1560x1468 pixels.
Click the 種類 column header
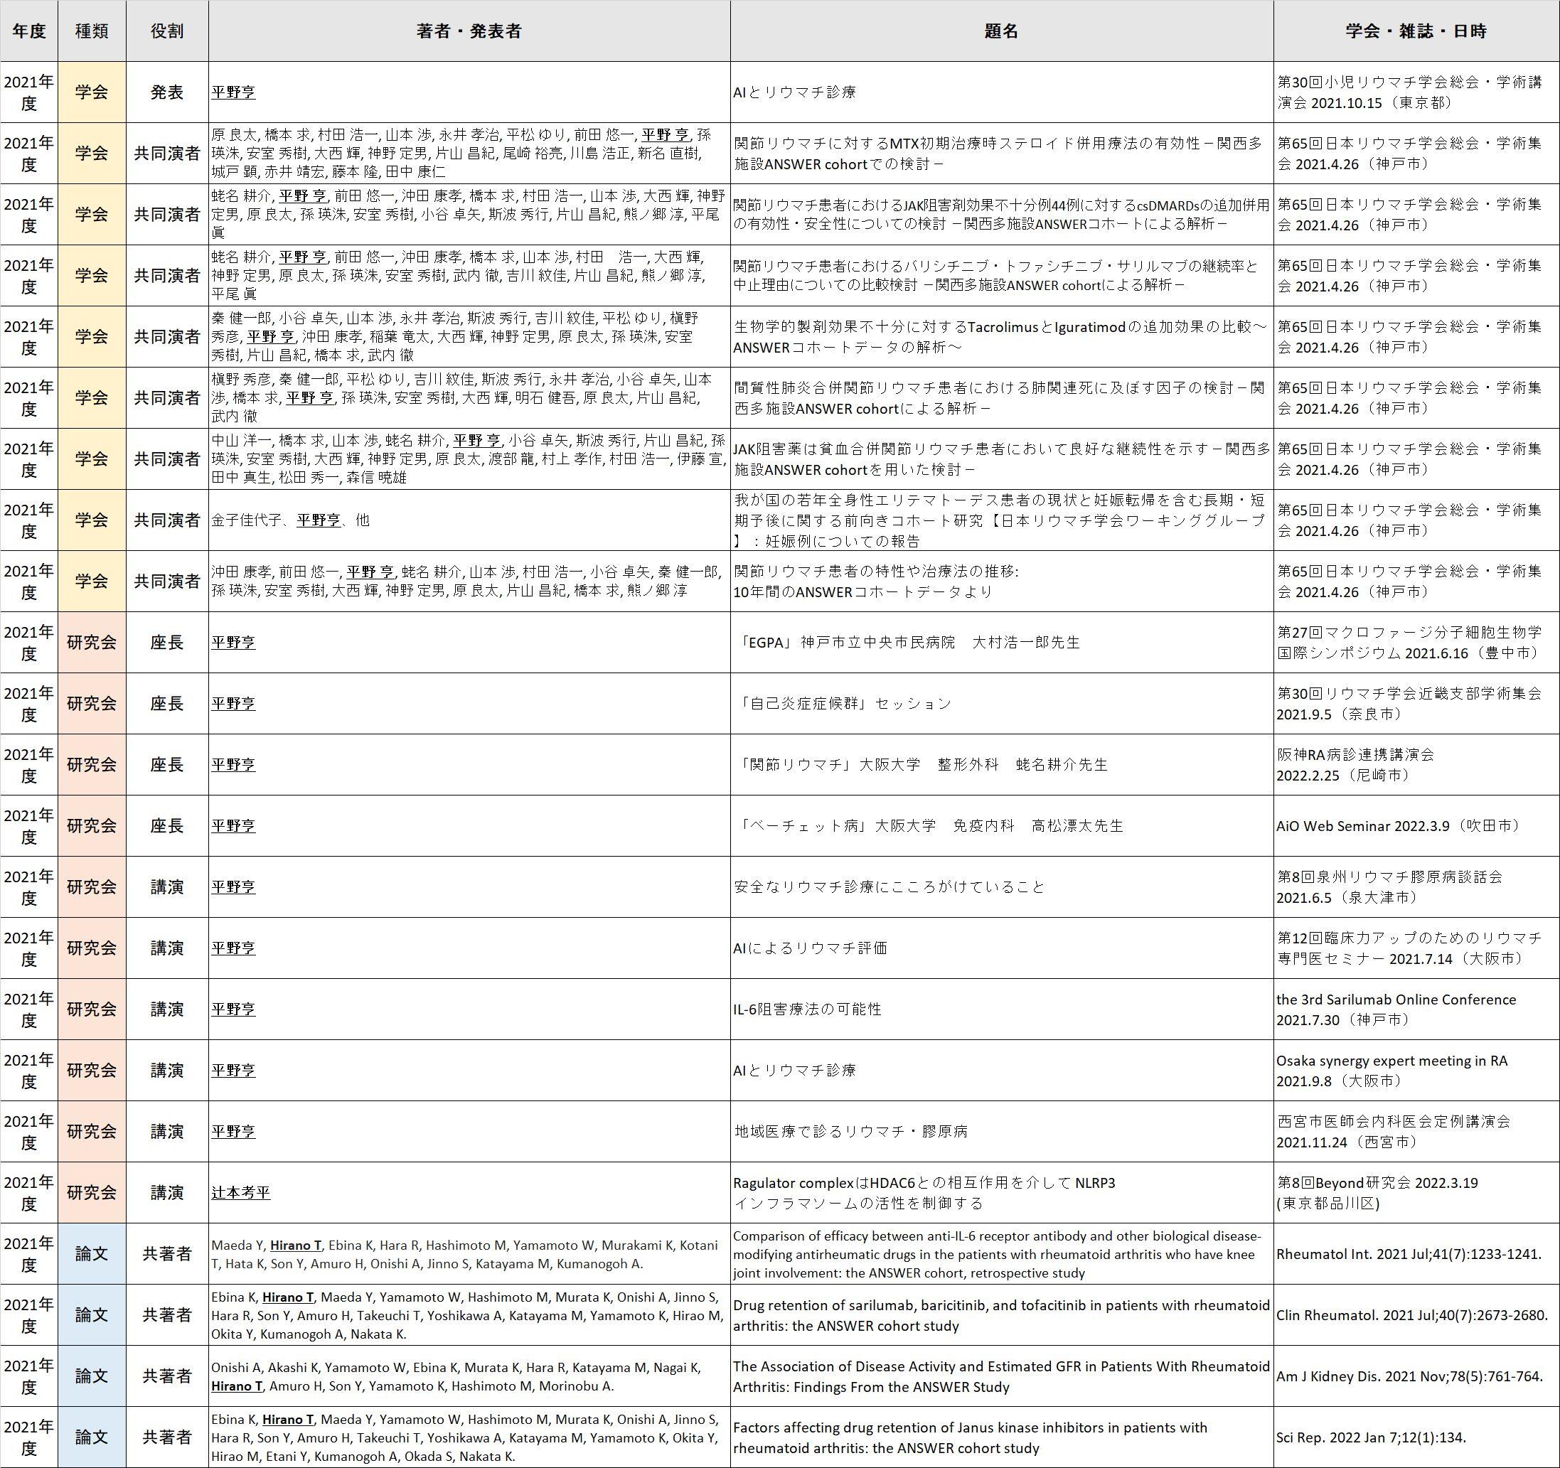pos(92,31)
